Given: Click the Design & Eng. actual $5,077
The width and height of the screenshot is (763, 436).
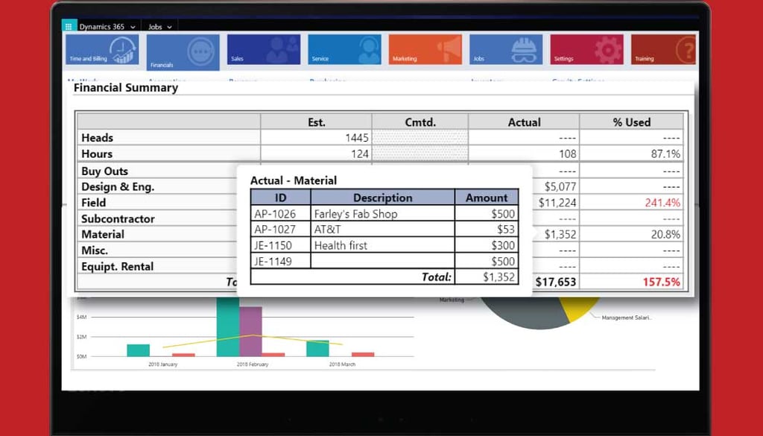Looking at the screenshot, I should (x=560, y=187).
